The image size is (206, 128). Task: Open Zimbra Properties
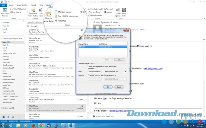[x=95, y=15]
